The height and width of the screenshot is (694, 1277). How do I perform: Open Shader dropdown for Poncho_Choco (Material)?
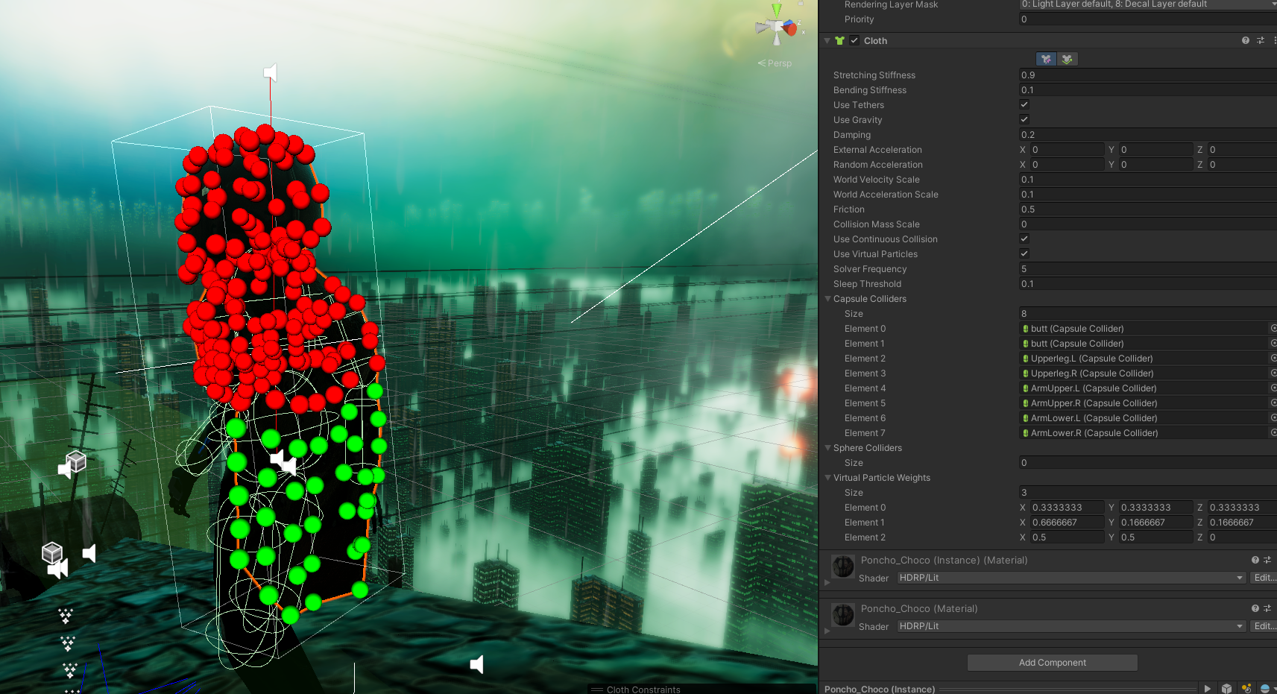(1071, 626)
